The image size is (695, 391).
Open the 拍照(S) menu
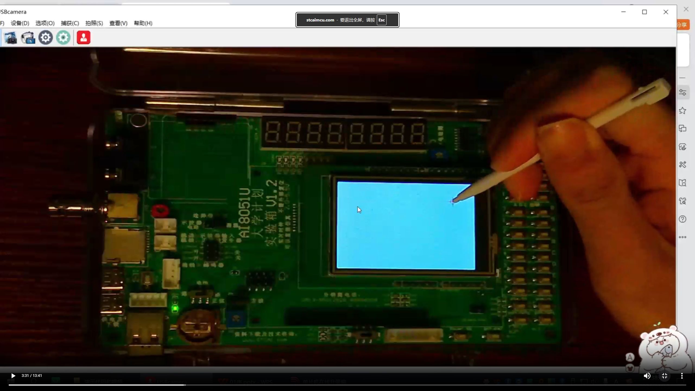point(94,23)
